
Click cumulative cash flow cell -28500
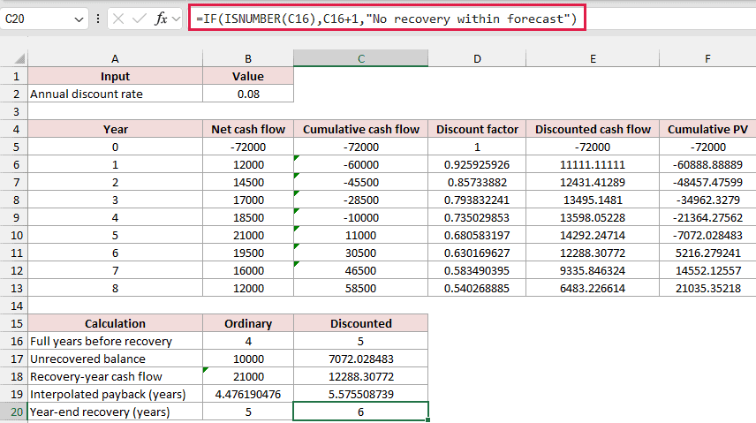[x=360, y=200]
